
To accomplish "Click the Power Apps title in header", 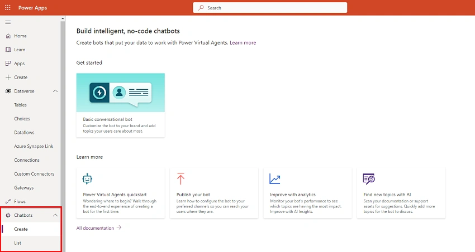I will [x=32, y=8].
